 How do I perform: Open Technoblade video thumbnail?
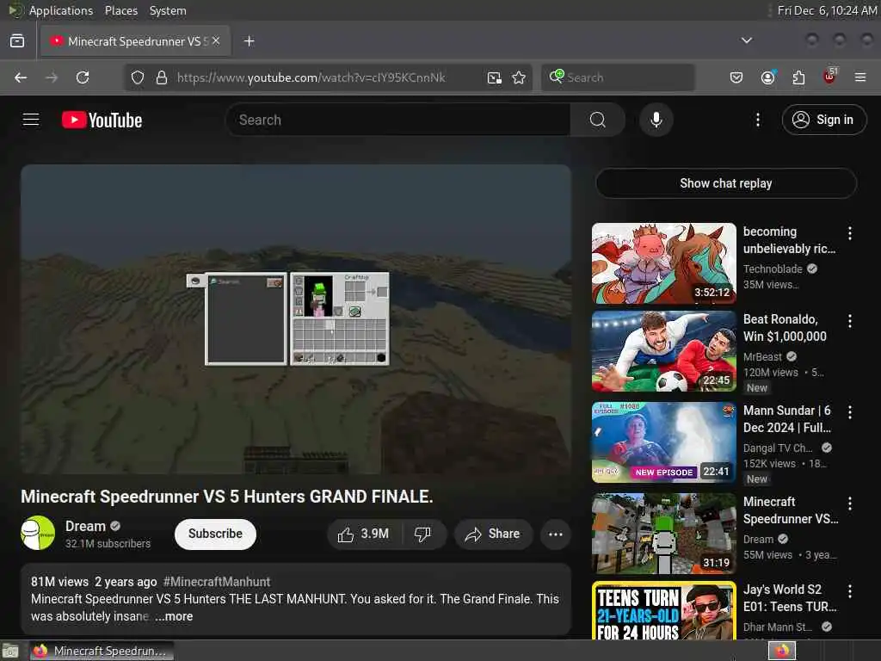click(x=663, y=263)
